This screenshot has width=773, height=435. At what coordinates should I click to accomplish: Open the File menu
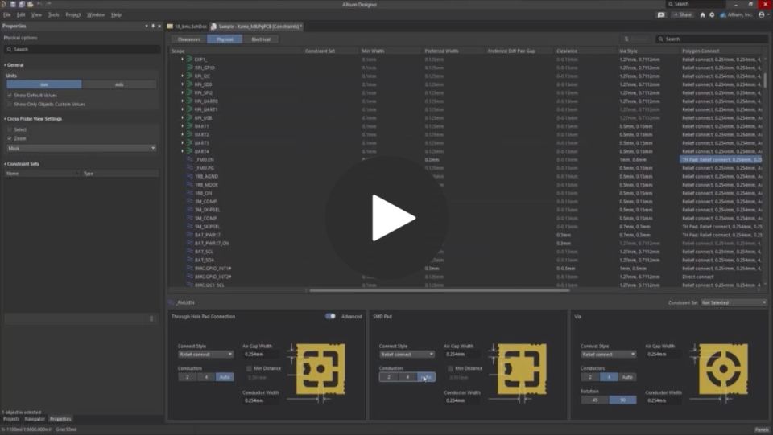click(7, 14)
